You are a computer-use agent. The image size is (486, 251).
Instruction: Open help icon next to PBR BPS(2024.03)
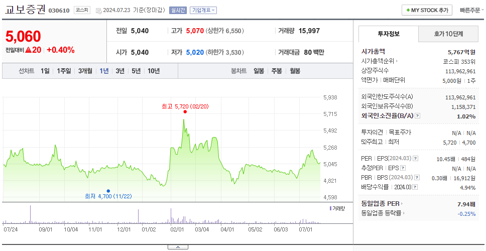(417, 178)
